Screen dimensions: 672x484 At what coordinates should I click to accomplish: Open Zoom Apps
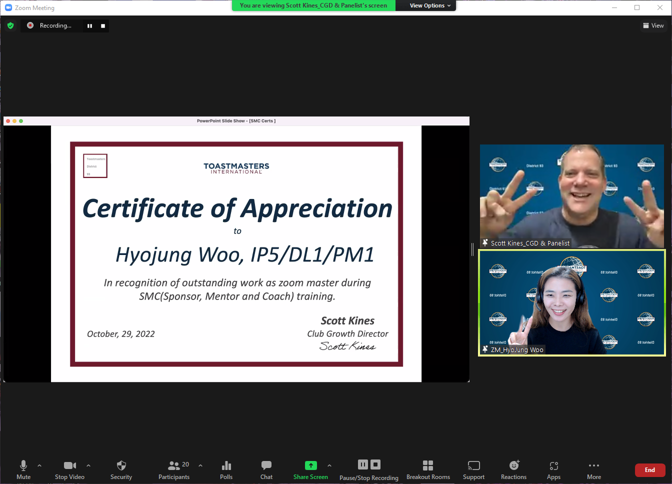click(x=553, y=469)
